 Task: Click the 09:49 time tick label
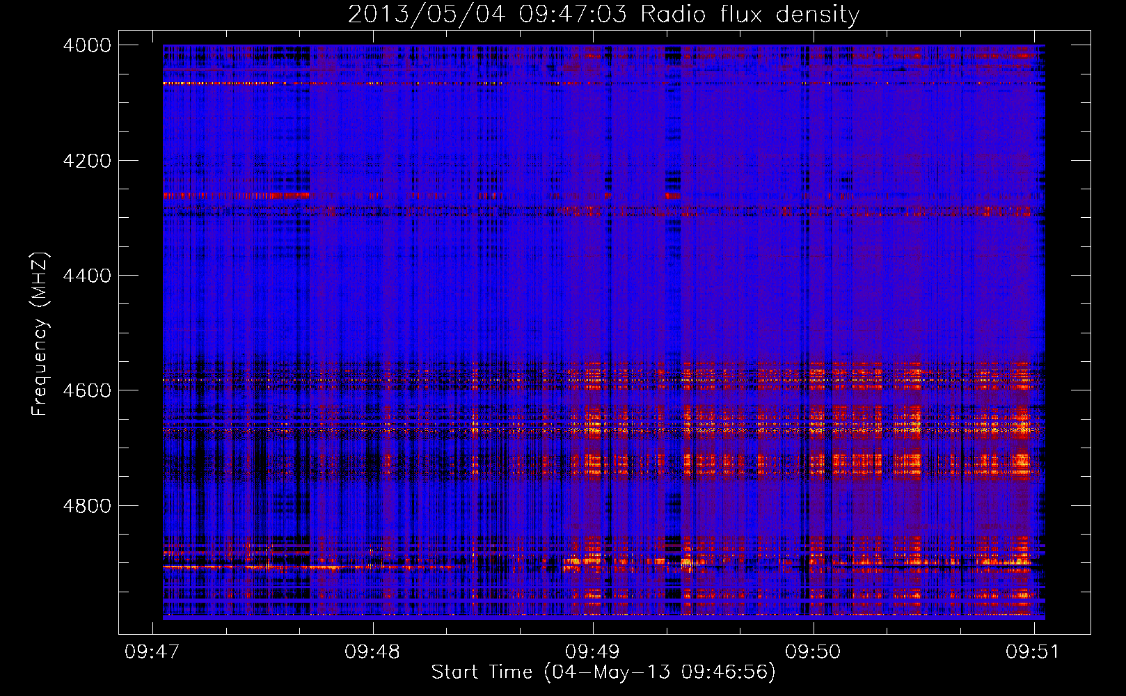(592, 651)
